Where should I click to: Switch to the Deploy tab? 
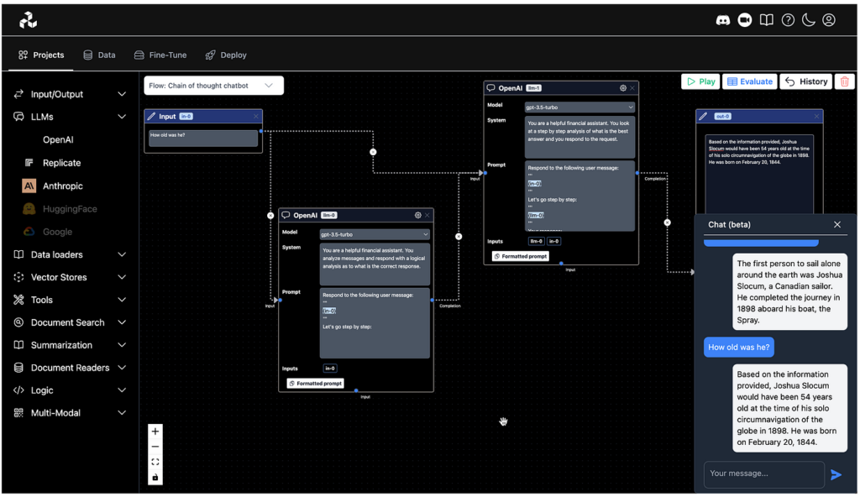tap(226, 55)
